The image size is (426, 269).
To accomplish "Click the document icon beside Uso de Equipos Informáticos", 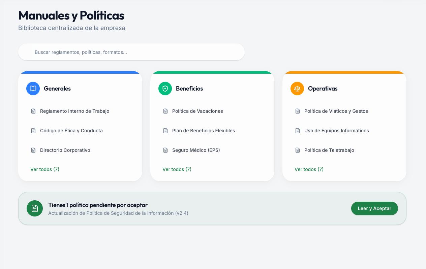I will coord(298,131).
